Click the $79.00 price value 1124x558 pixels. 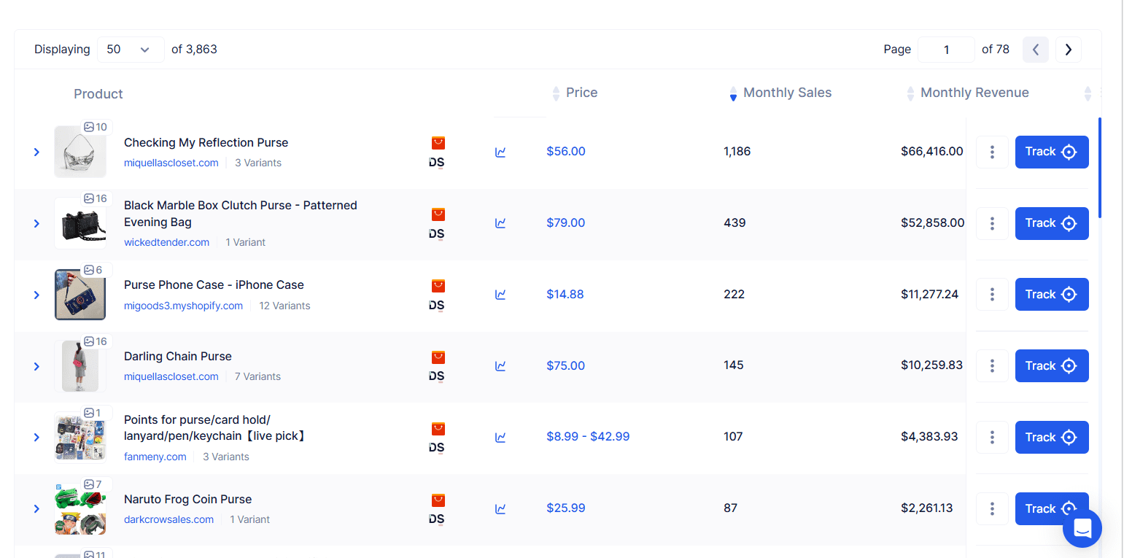[566, 223]
